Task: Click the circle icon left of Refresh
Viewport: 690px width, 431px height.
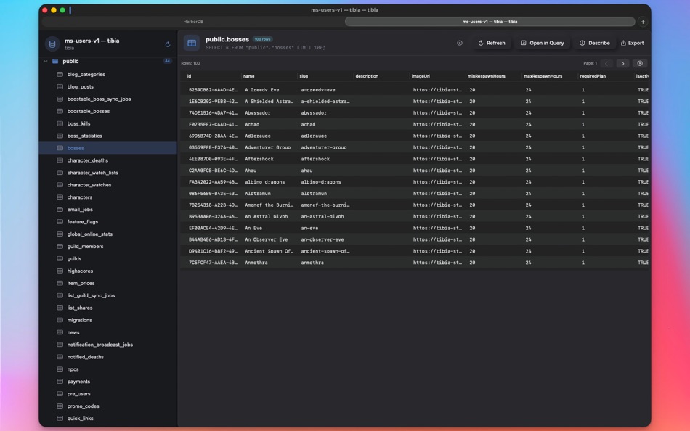Action: point(460,43)
